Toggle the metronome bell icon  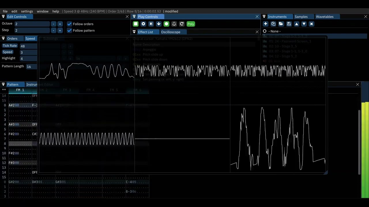coord(174,24)
